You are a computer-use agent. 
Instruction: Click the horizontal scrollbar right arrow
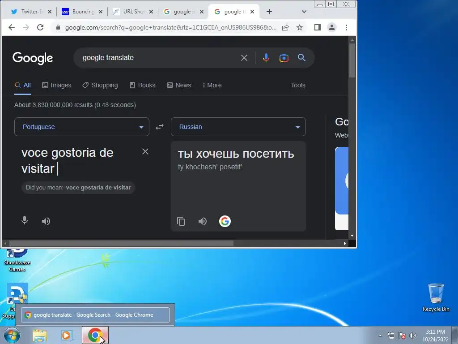(x=345, y=243)
